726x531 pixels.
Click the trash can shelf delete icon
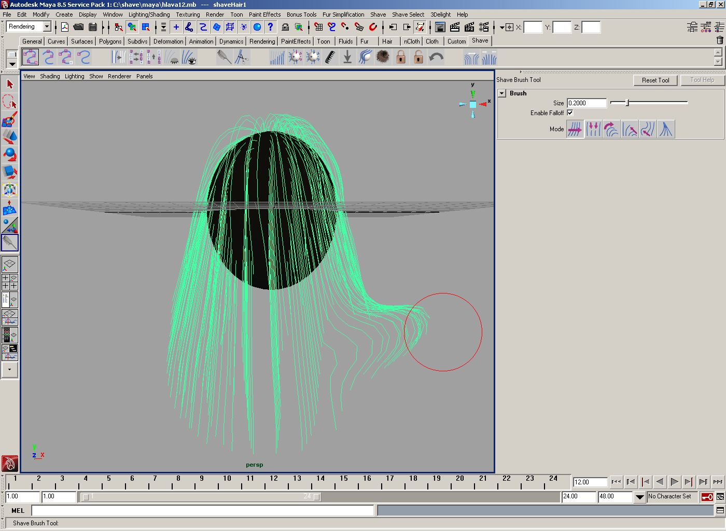click(720, 40)
